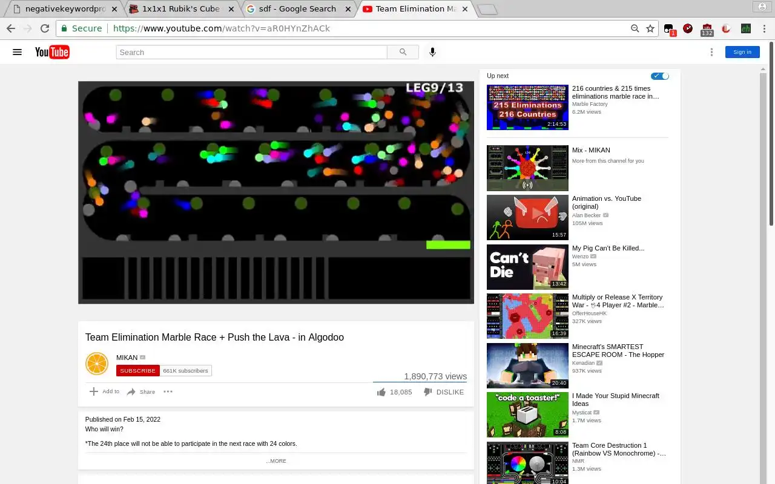Screen dimensions: 775x484
Task: Reload the page with refresh icon
Action: point(44,28)
